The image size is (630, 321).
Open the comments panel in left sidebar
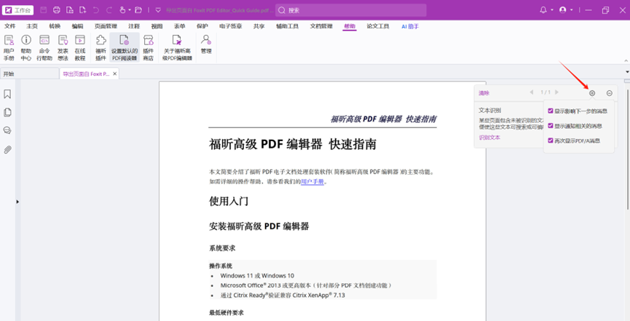coord(7,130)
